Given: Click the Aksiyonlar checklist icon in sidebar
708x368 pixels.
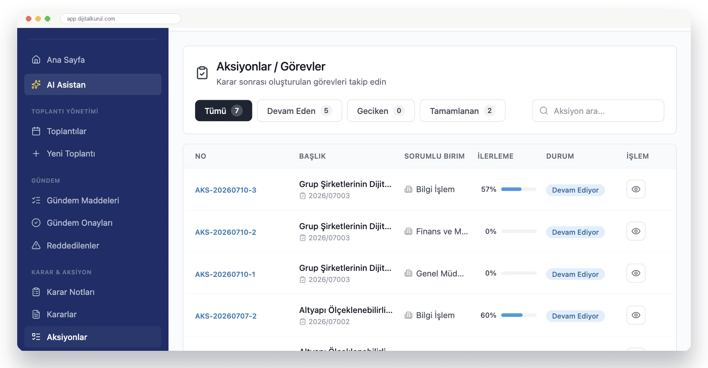Looking at the screenshot, I should 36,337.
